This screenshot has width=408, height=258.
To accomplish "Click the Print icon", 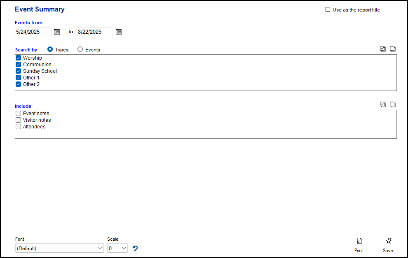I will (359, 241).
